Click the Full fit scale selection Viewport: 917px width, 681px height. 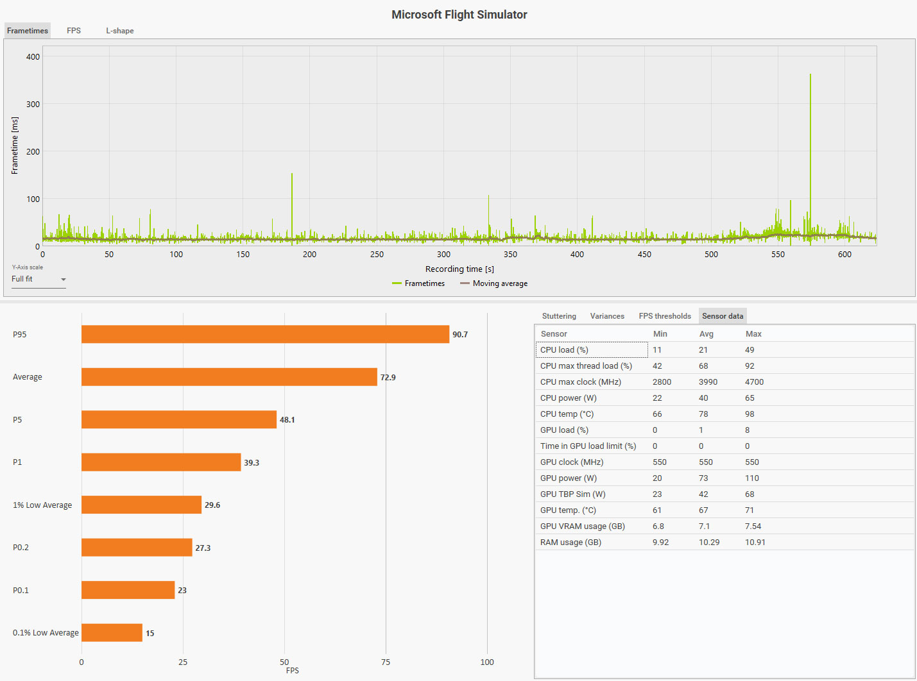[x=39, y=279]
